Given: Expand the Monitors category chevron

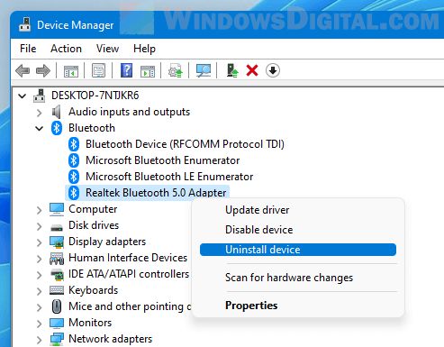Looking at the screenshot, I should 40,324.
